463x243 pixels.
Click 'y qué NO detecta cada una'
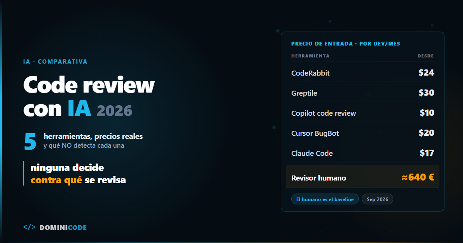click(x=84, y=146)
